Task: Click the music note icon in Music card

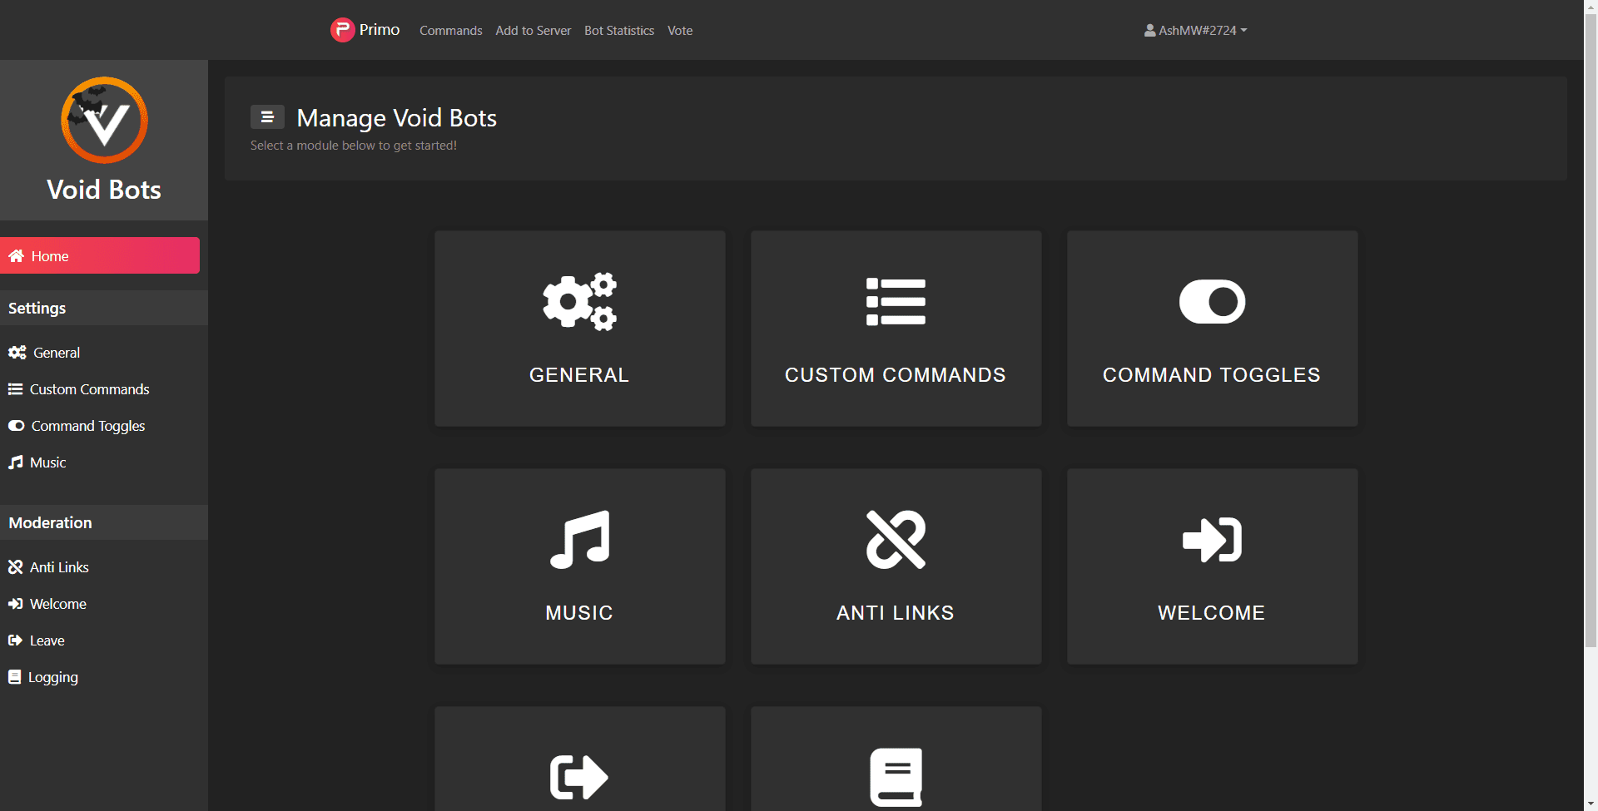Action: coord(579,539)
